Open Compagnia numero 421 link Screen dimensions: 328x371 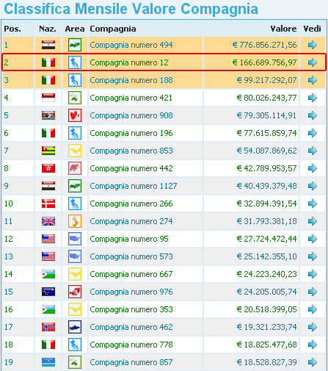click(x=131, y=98)
